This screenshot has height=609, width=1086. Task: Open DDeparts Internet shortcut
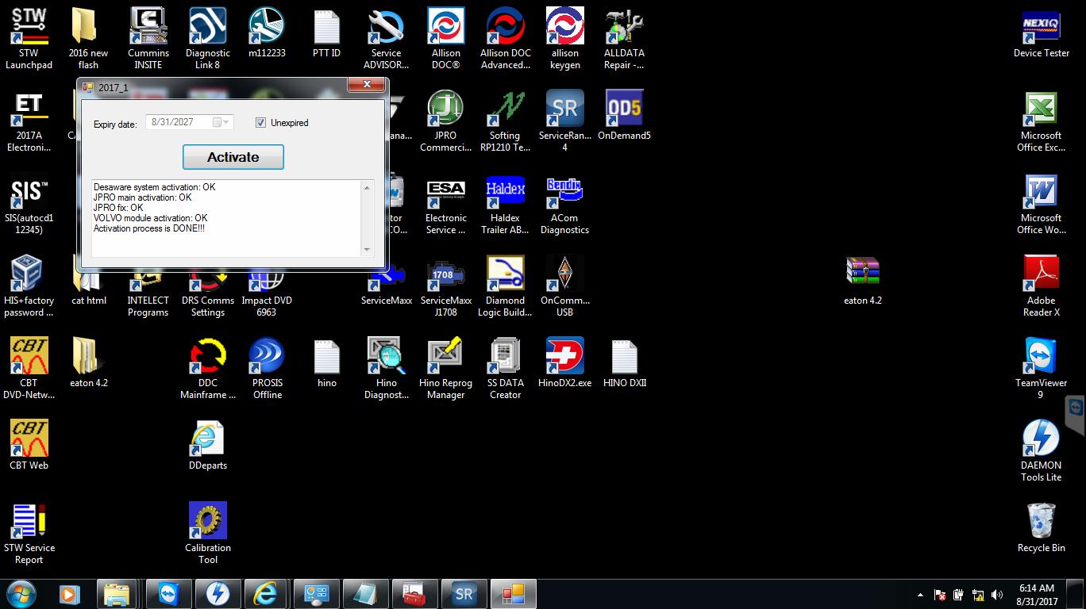point(207,446)
